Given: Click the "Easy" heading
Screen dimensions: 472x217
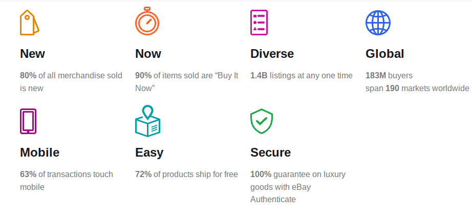Looking at the screenshot, I should [149, 153].
